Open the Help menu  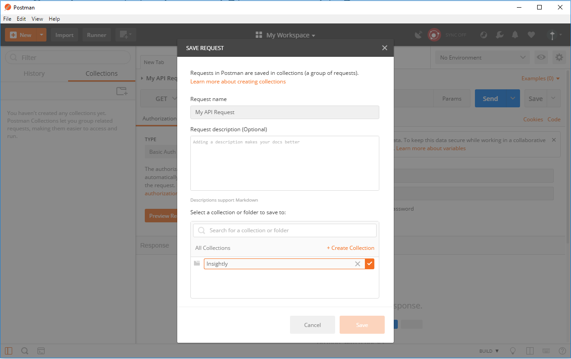[54, 19]
